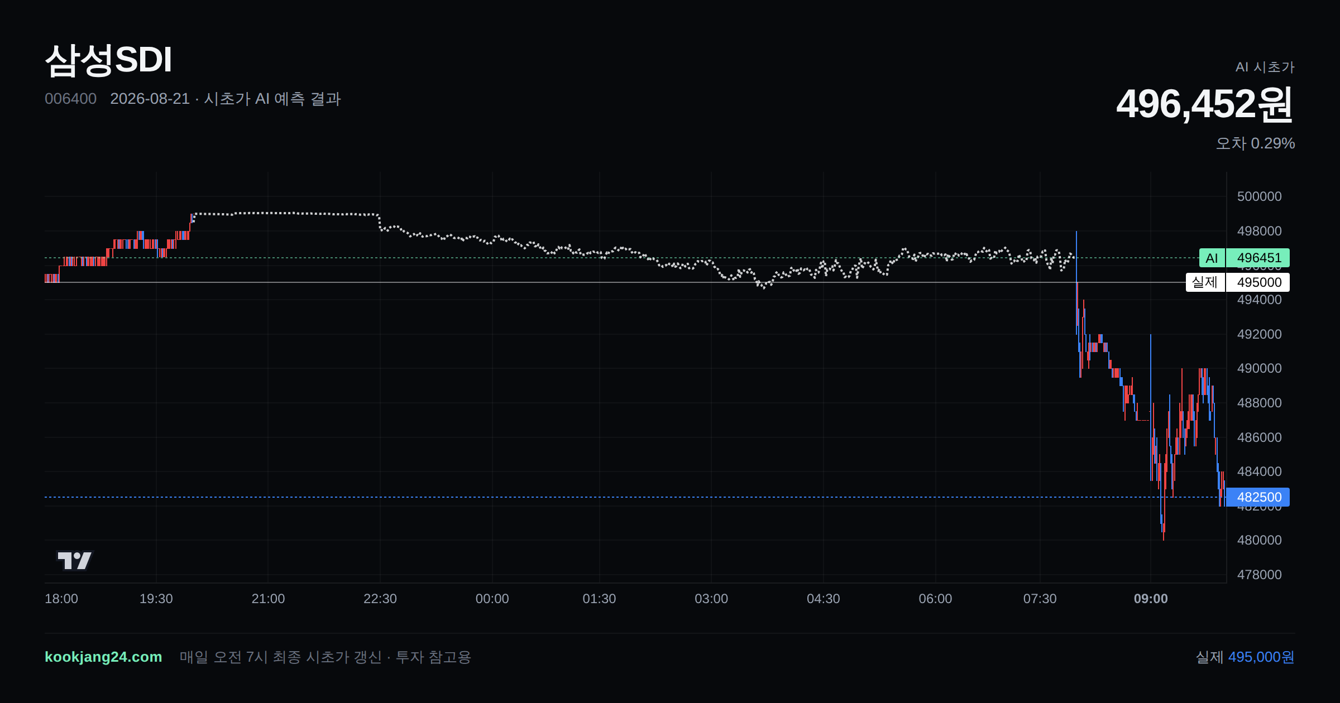1340x703 pixels.
Task: Click the 오차 0.29% error text
Action: point(1255,143)
